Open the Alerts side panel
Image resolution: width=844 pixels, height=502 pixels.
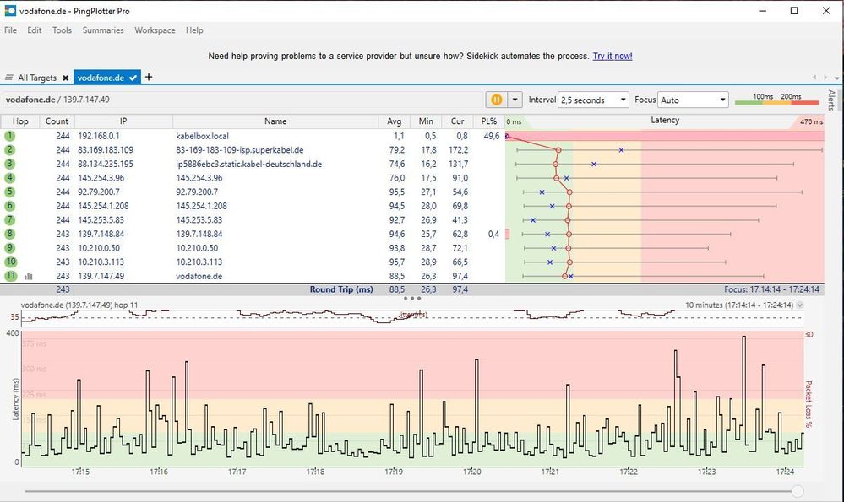(x=831, y=100)
